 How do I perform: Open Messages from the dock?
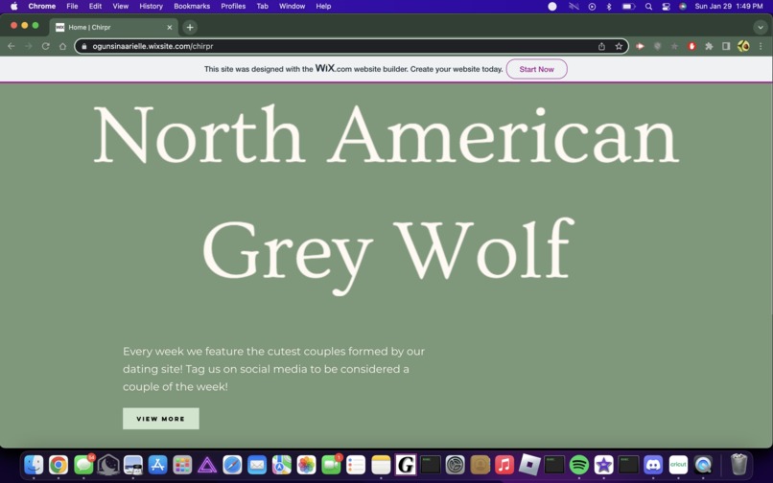coord(83,464)
